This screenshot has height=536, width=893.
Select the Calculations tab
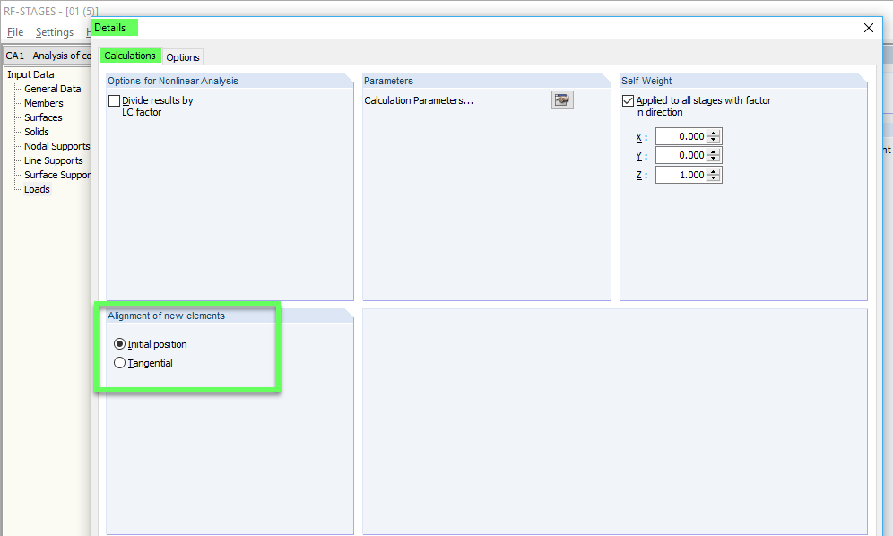[x=130, y=56]
